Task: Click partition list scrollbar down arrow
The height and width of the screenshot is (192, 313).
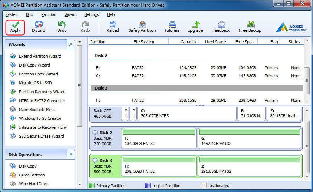Action: coord(307,101)
